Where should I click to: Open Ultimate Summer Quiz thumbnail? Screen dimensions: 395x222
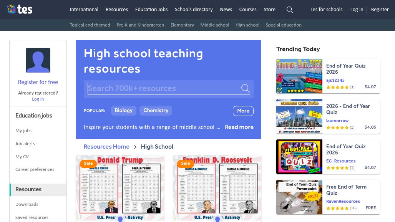pos(299,157)
